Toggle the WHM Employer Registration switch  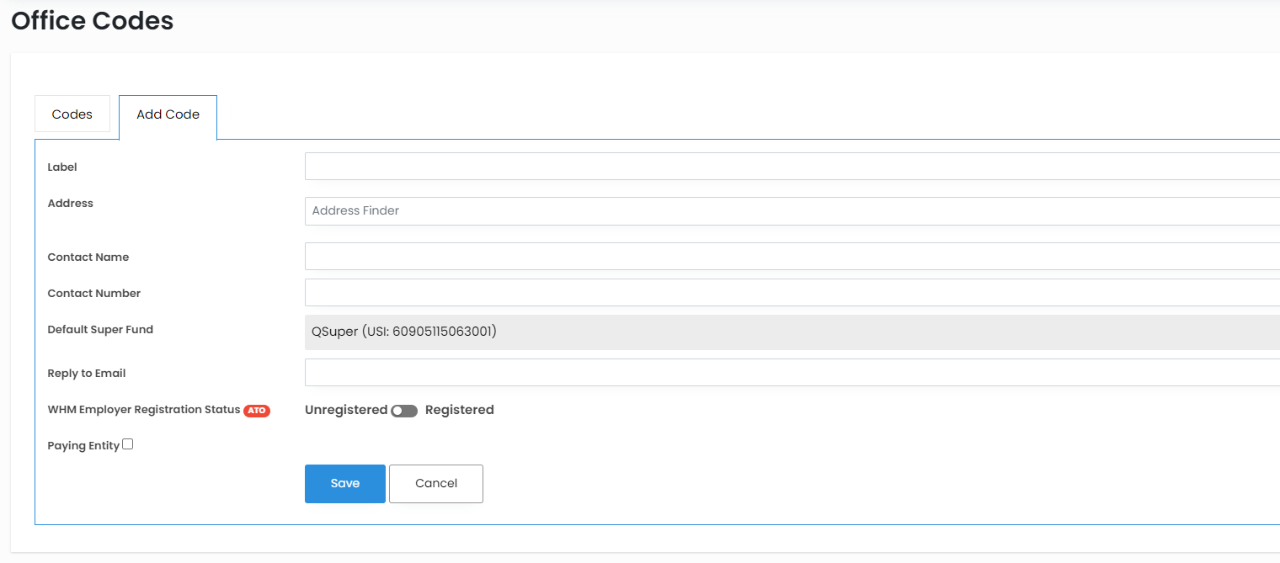click(404, 411)
